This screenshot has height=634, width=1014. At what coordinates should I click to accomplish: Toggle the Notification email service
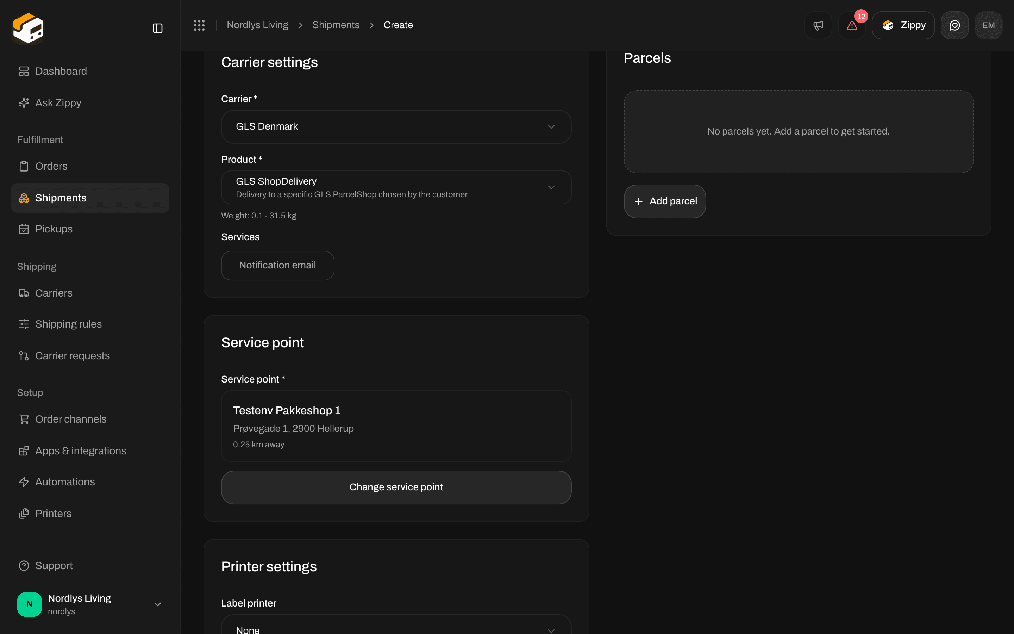(x=277, y=266)
